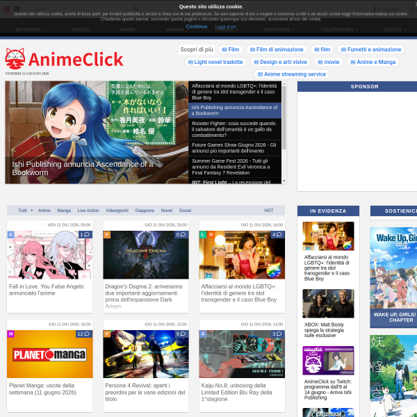Viewport: 417px width, 417px height.
Task: Select the Giappone filter tab
Action: 145,211
